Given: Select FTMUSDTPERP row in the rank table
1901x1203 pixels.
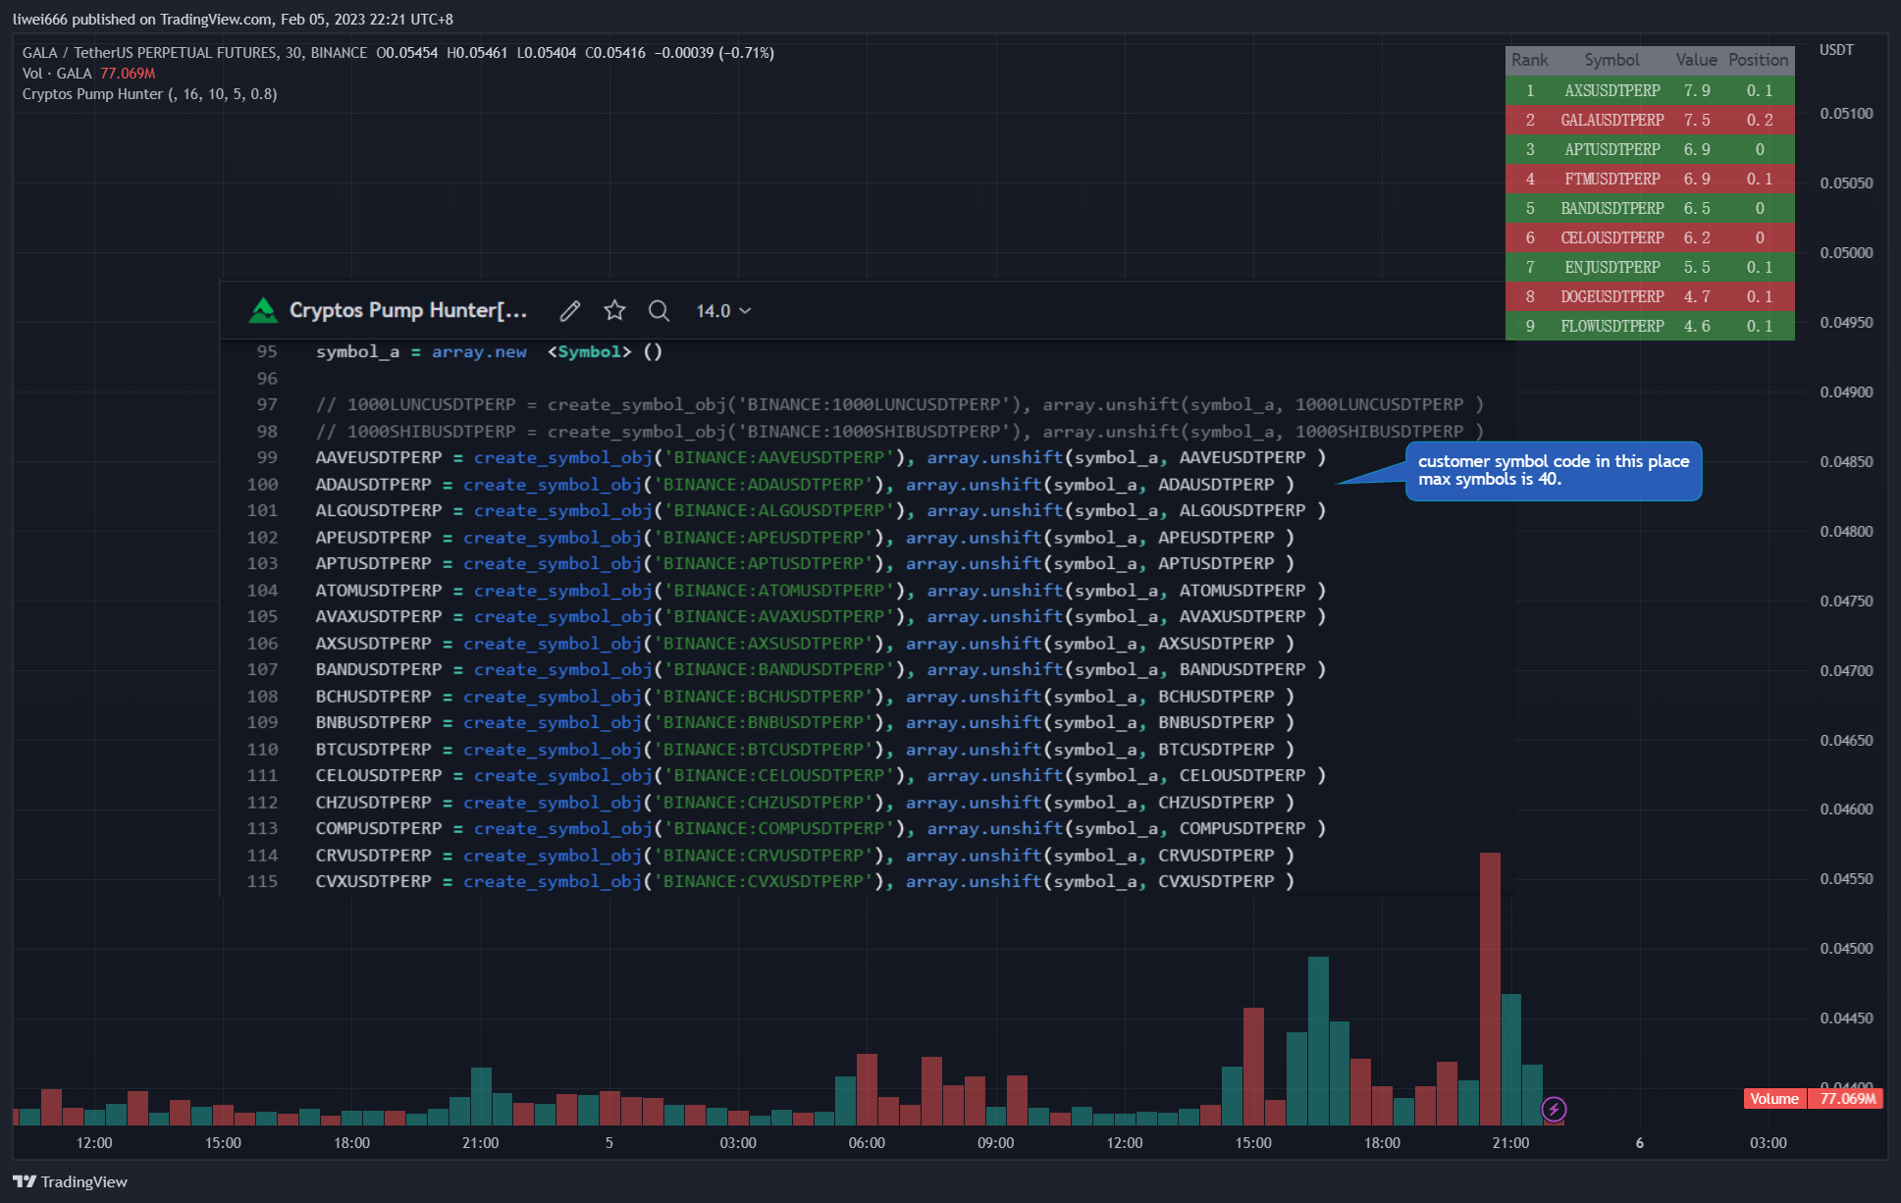Looking at the screenshot, I should (1650, 179).
